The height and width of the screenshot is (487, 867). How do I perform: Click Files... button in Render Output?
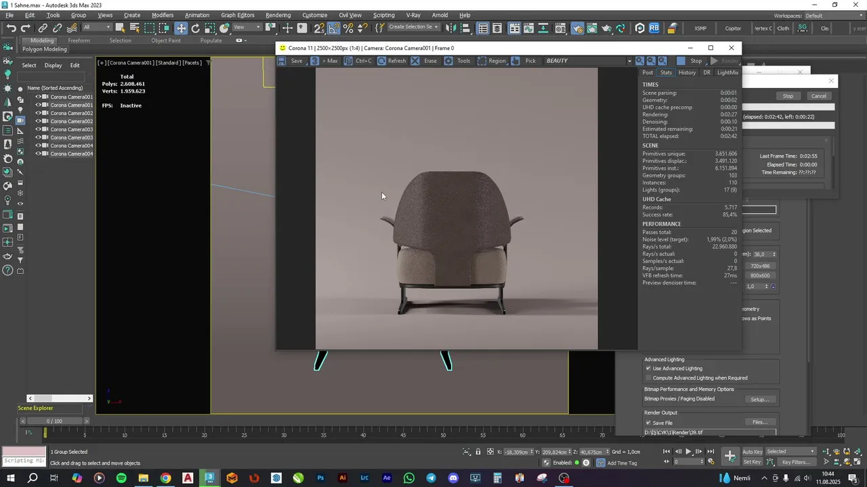coord(759,423)
